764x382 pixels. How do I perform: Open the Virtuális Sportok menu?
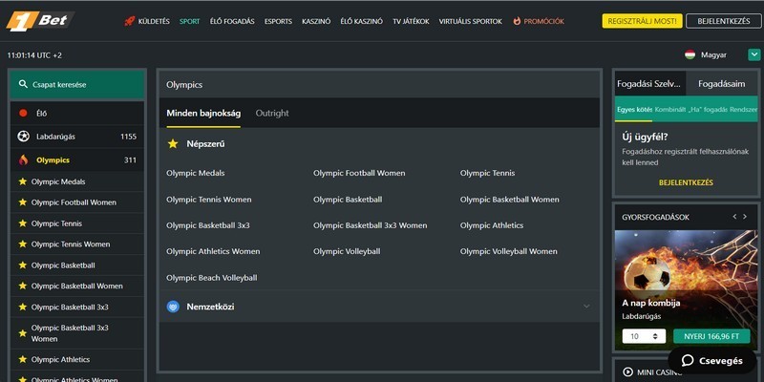(x=470, y=21)
